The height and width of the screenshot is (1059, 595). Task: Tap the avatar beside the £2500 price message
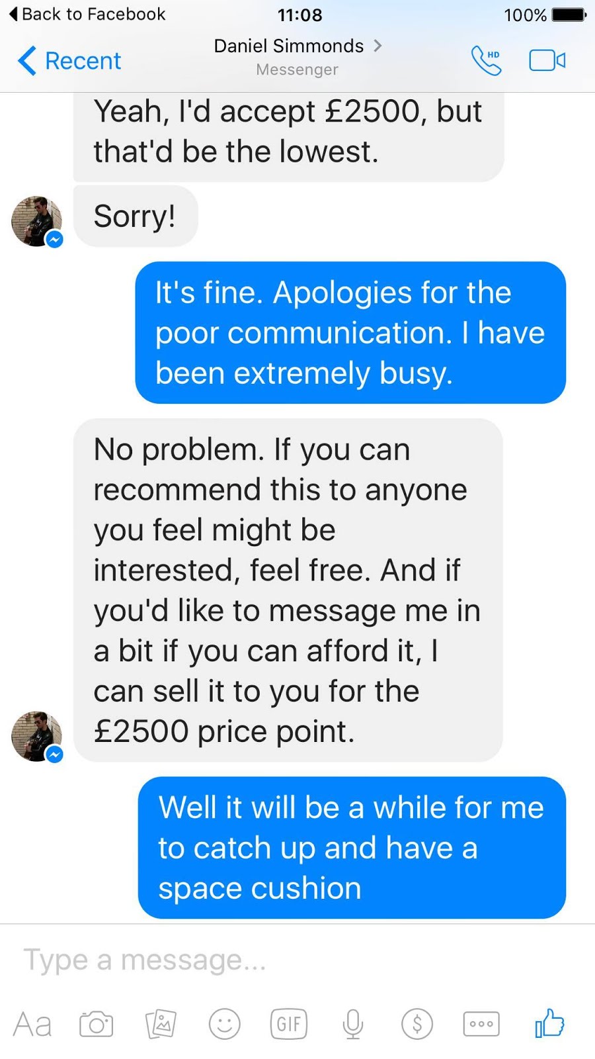point(37,737)
